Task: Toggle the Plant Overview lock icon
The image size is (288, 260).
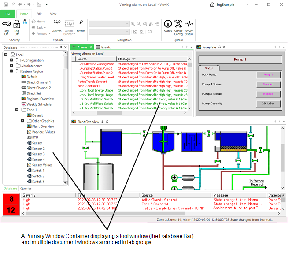Action: coord(103,121)
